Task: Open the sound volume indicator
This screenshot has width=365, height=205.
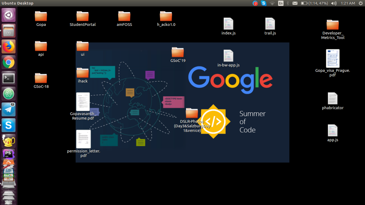Action: click(x=334, y=3)
